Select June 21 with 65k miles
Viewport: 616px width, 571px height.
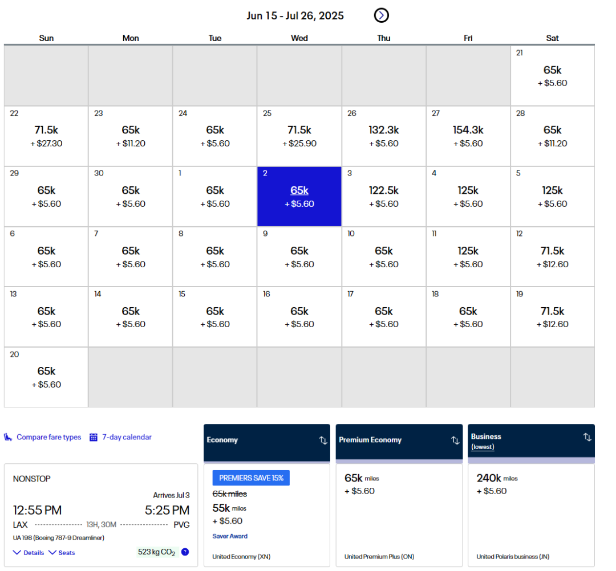click(552, 75)
